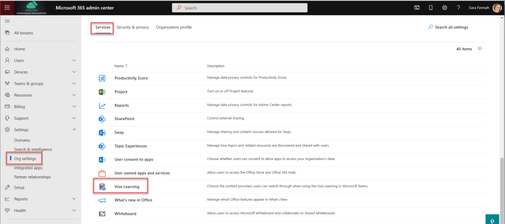Image resolution: width=505 pixels, height=224 pixels.
Task: Click the Reports line chart icon in list
Action: tap(102, 105)
